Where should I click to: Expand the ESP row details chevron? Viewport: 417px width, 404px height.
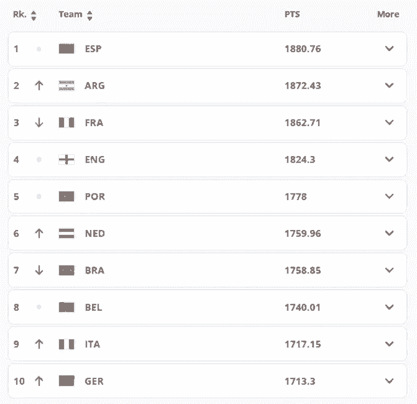390,48
